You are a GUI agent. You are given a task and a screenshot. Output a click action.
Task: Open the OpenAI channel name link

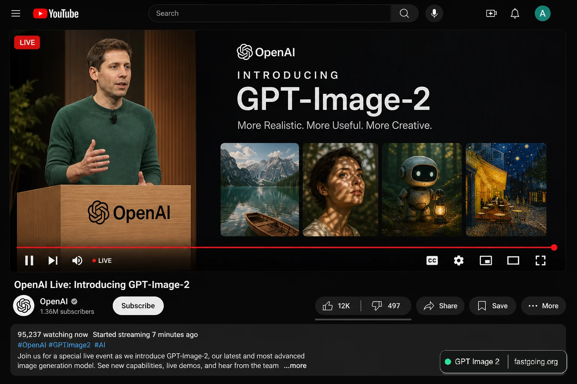pos(54,301)
